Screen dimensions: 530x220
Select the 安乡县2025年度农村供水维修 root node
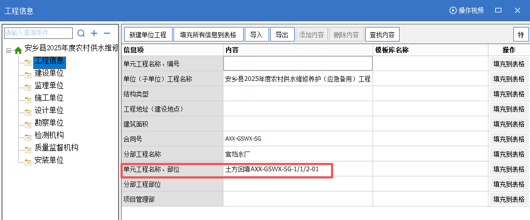click(71, 48)
